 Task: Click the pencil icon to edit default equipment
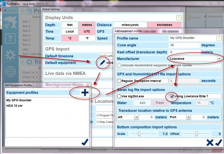point(102,63)
